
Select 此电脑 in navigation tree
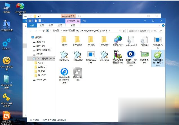click(x=36, y=37)
